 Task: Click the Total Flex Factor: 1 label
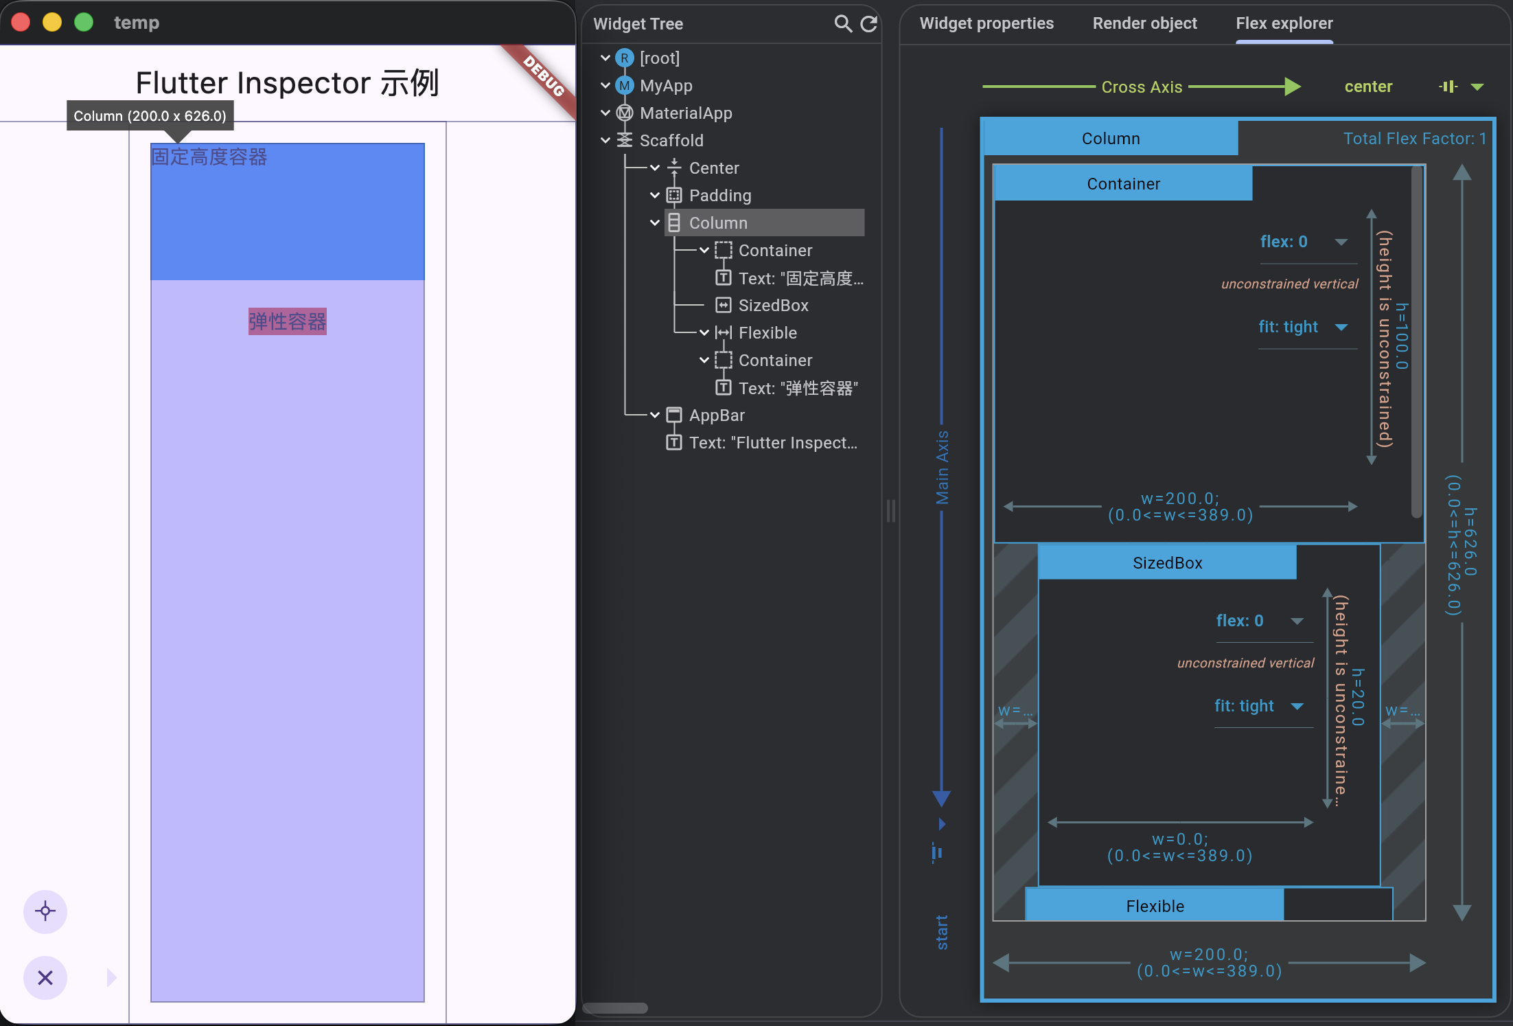point(1415,139)
